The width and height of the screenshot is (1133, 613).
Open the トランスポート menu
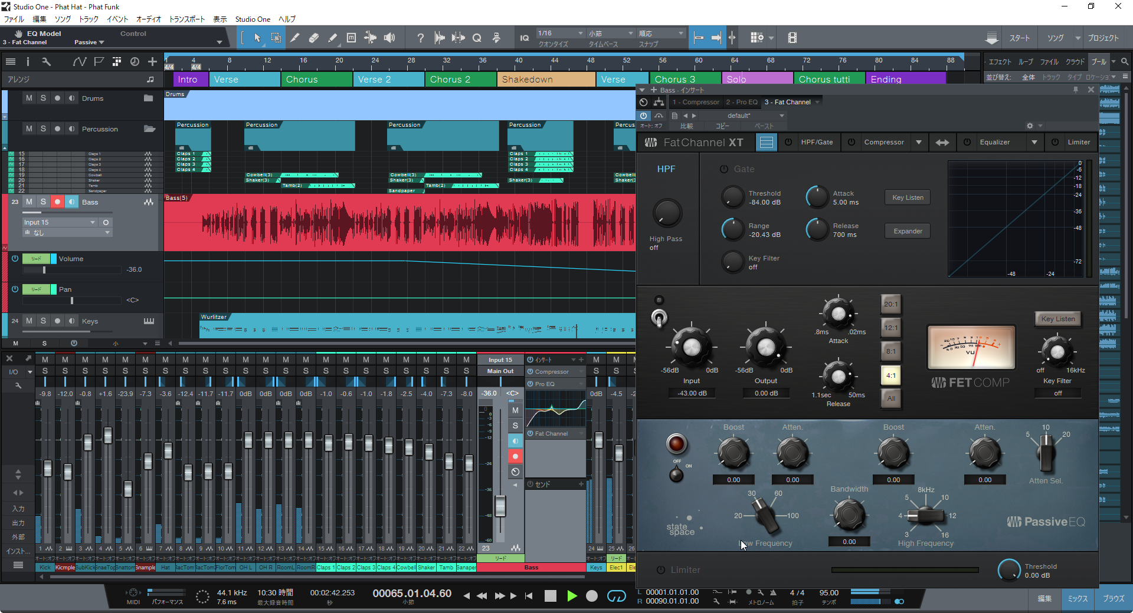coord(187,19)
